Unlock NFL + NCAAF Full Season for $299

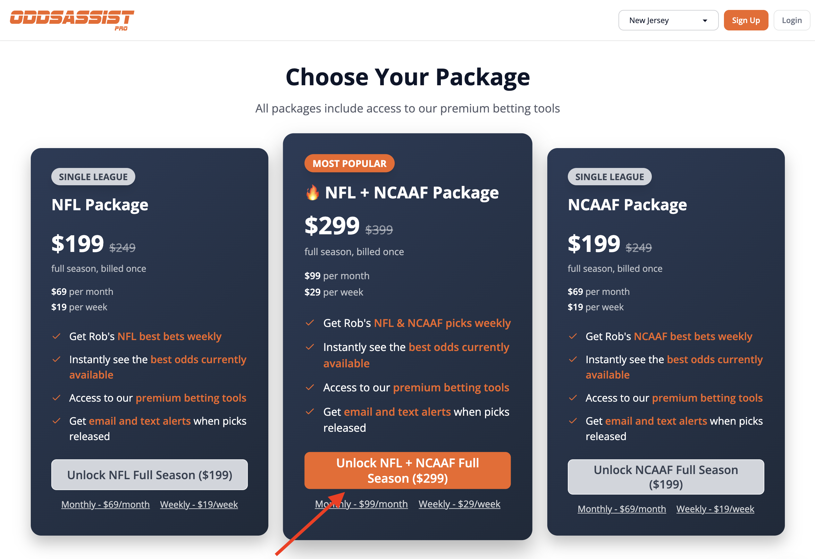[407, 470]
